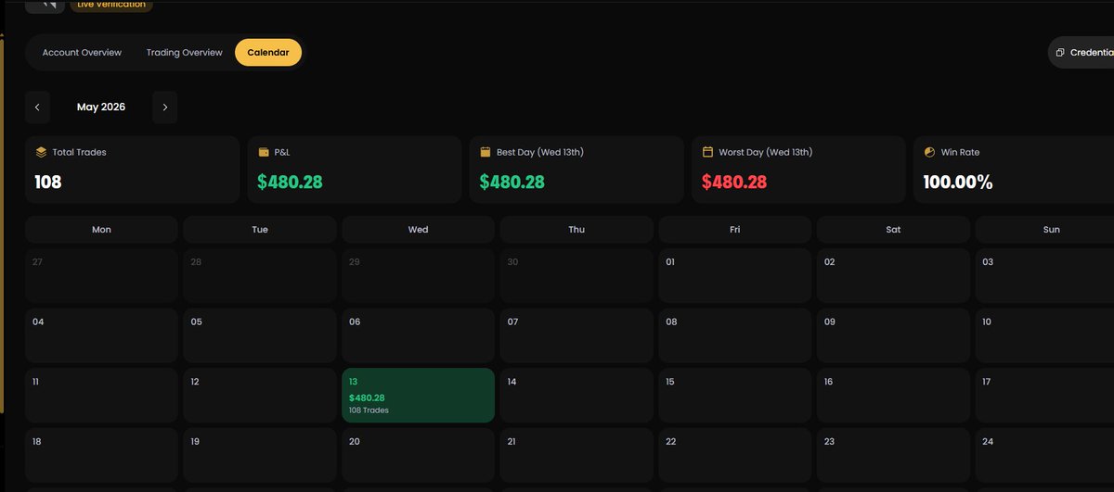Switch to the Trading Overview tab

(184, 53)
